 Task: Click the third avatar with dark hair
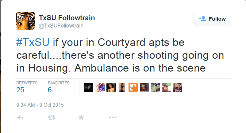(x=111, y=87)
